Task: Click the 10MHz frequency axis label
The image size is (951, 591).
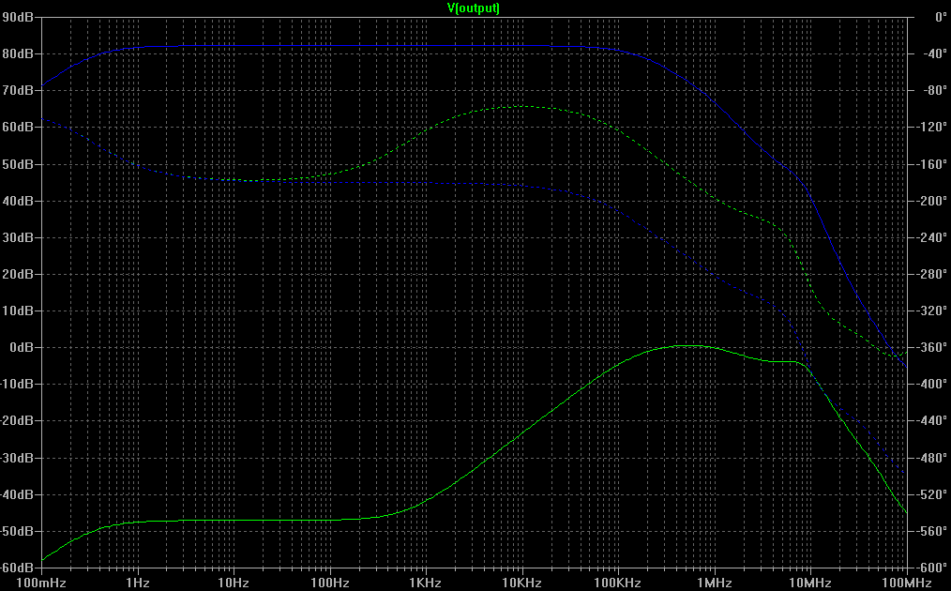Action: pos(810,583)
